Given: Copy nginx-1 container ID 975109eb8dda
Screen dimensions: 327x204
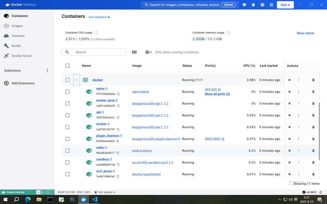Looking at the screenshot, I should [118, 94].
